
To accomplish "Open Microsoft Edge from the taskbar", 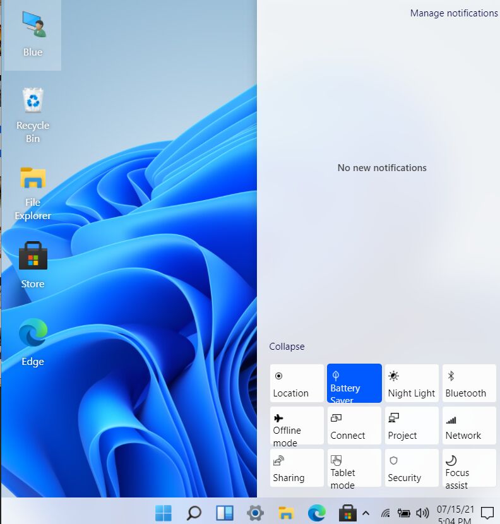I will click(316, 512).
